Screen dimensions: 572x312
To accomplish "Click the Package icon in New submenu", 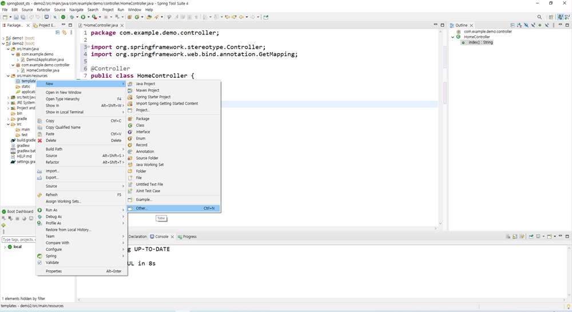I will (130, 119).
